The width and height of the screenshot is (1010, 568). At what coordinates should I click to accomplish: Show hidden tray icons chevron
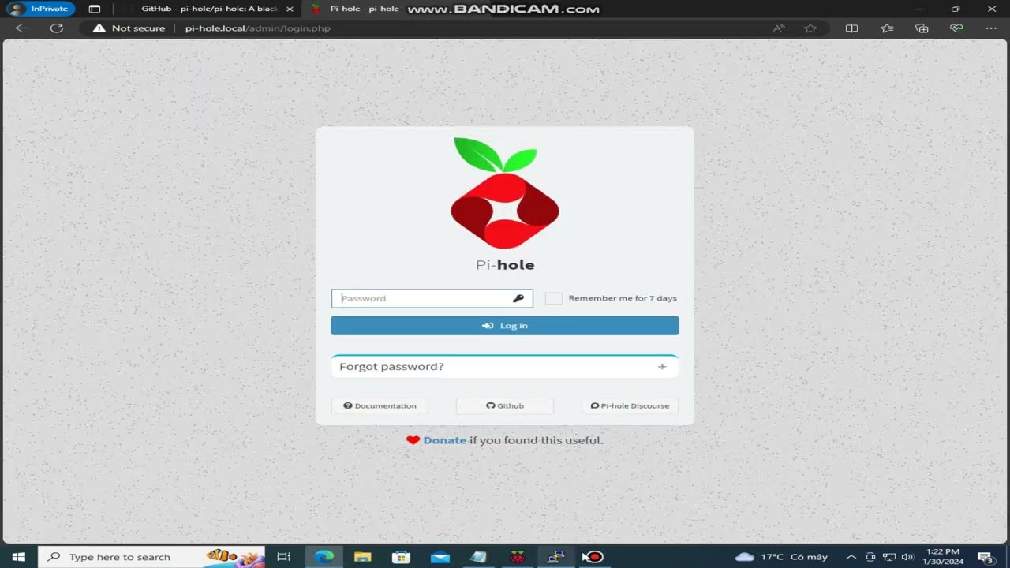pos(851,557)
